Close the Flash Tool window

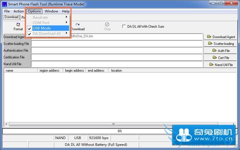[231, 3]
